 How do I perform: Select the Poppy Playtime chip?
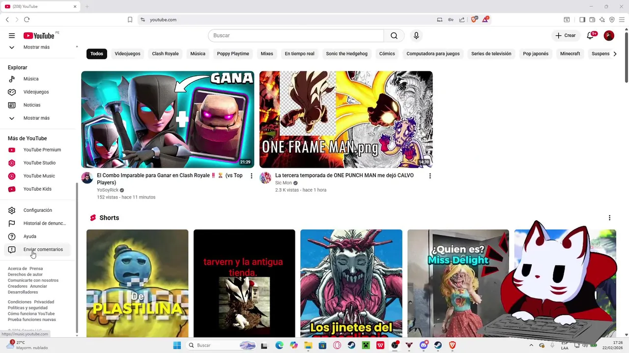pos(233,53)
